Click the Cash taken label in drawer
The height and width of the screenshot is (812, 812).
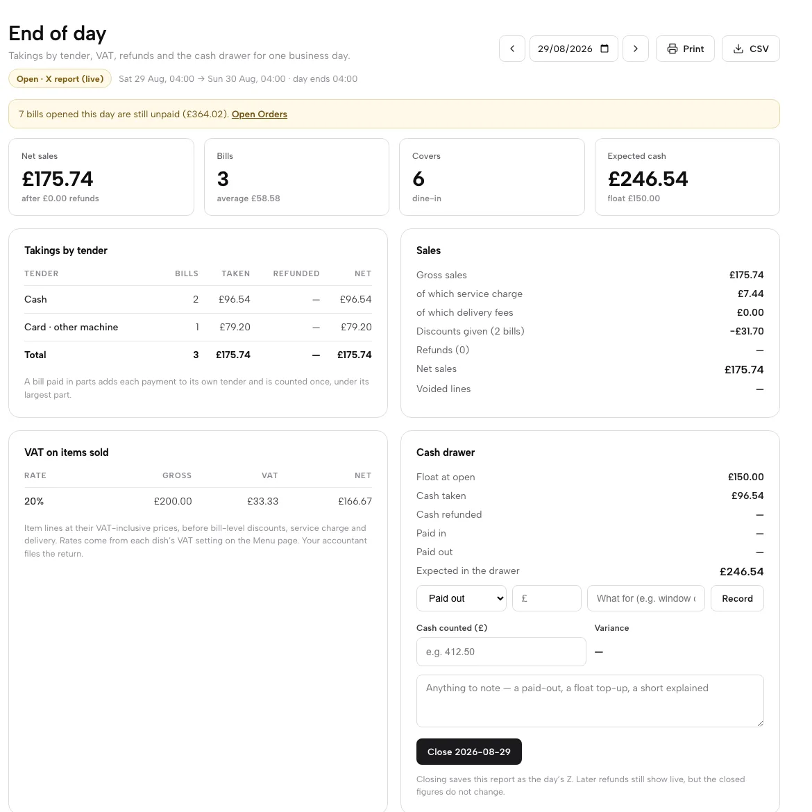[441, 496]
